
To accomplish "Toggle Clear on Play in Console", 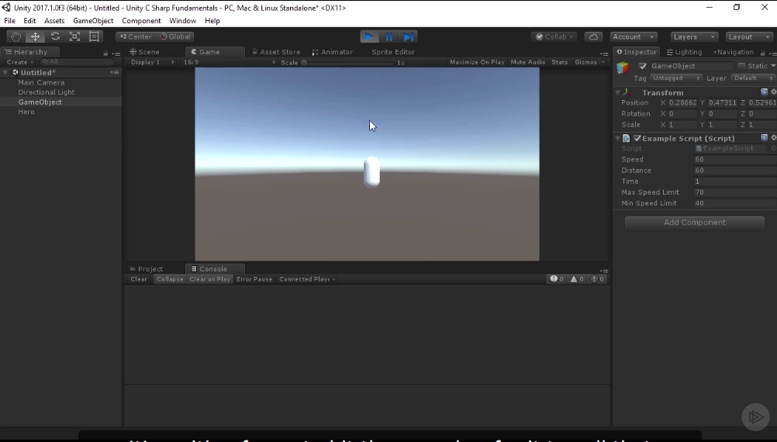I will point(209,279).
